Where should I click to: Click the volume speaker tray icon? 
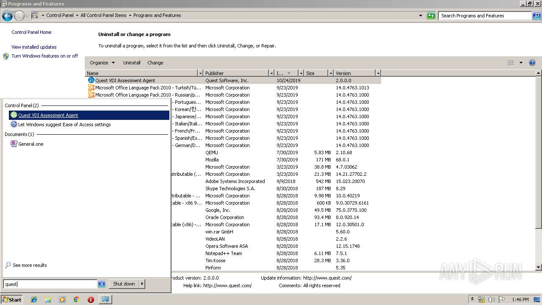(492, 299)
